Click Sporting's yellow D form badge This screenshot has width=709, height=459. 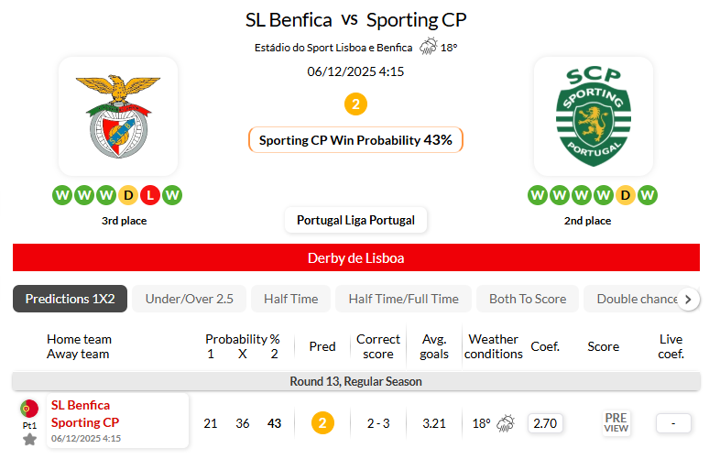coord(626,195)
